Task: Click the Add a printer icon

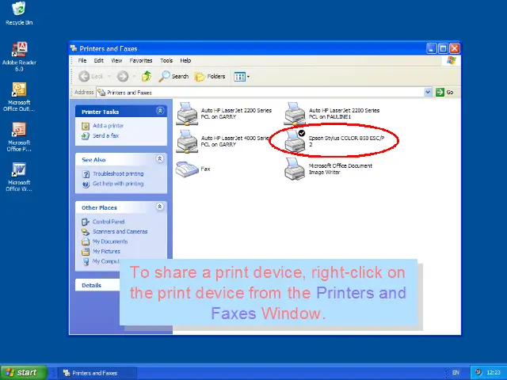Action: pos(86,126)
